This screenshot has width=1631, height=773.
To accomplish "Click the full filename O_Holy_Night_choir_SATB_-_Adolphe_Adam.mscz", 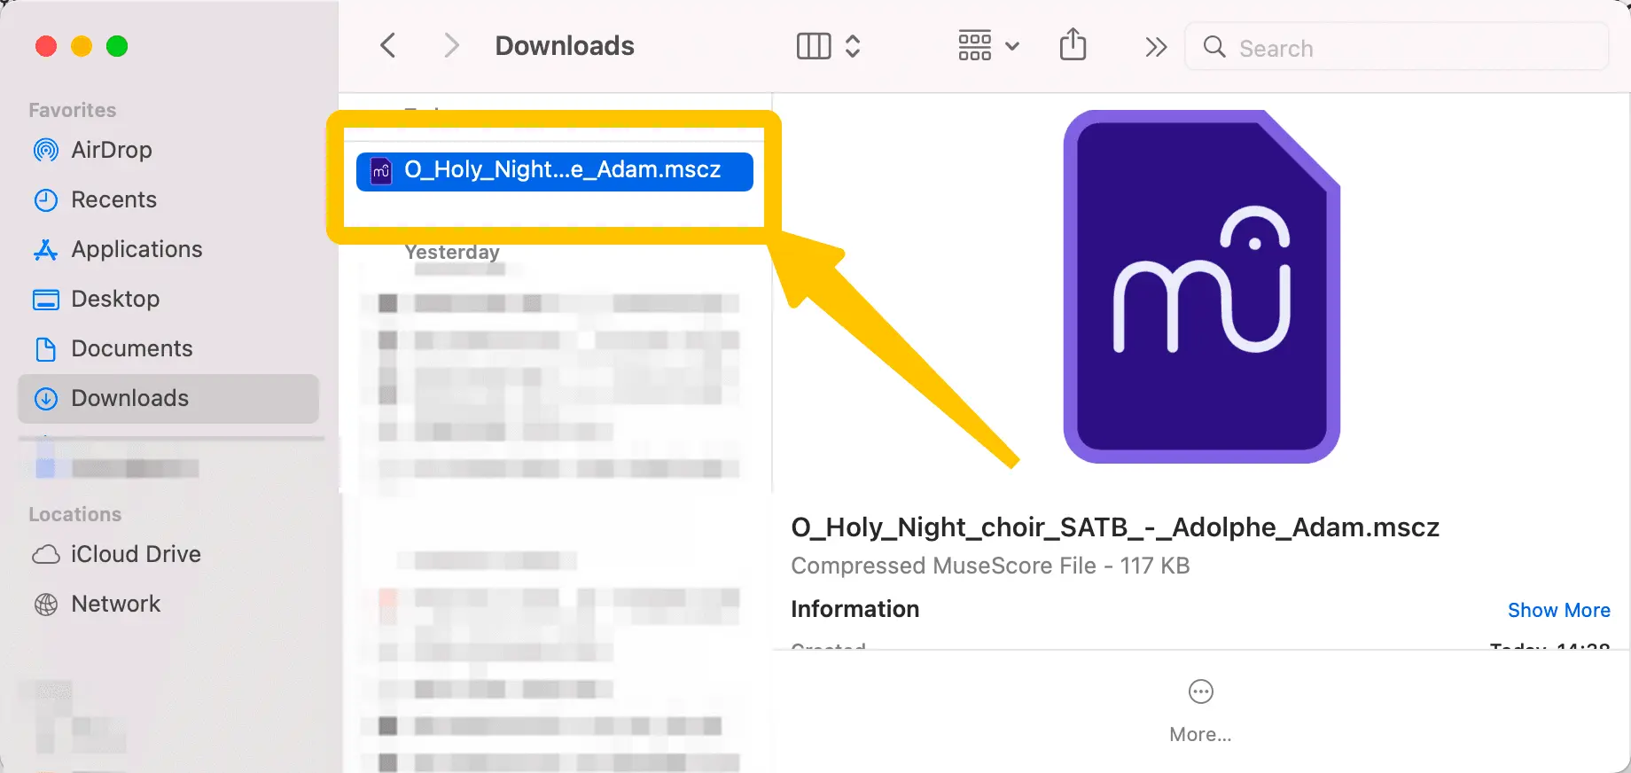I will click(1115, 527).
